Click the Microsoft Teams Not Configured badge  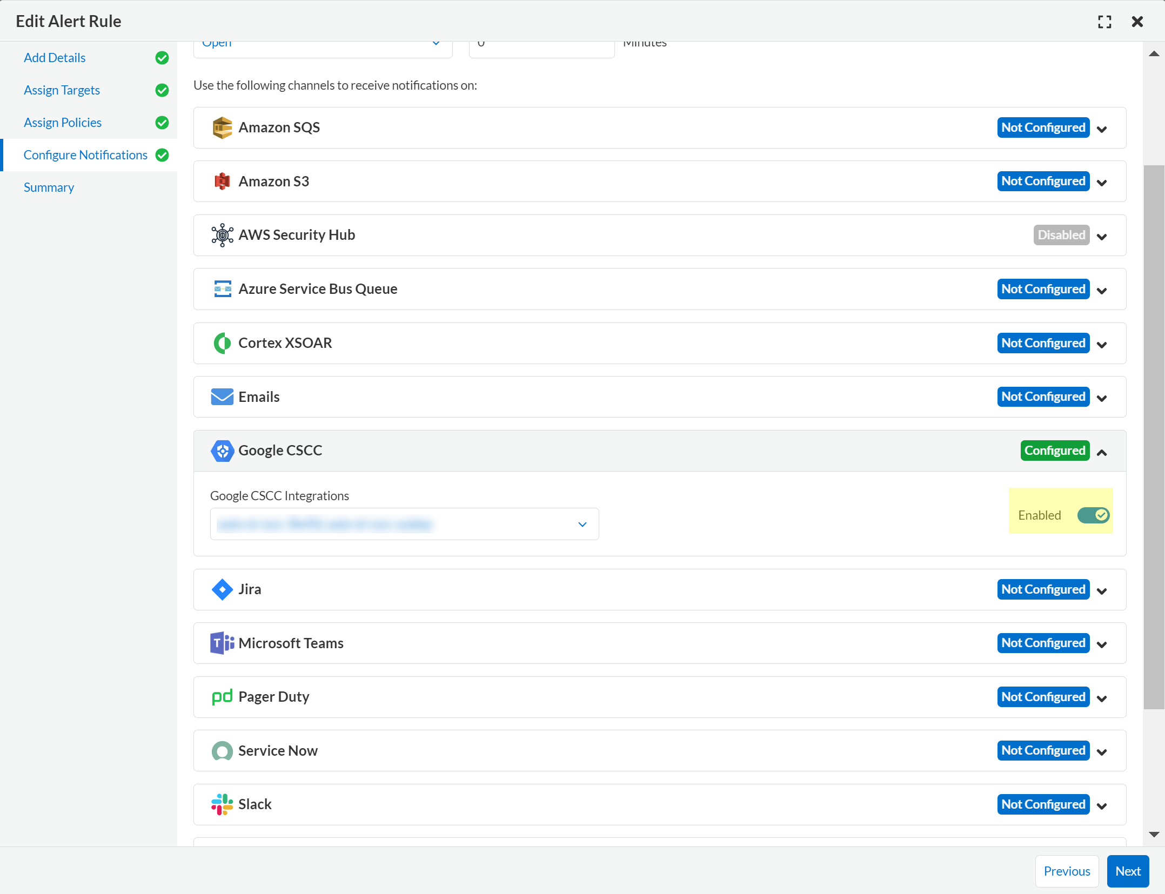coord(1043,643)
